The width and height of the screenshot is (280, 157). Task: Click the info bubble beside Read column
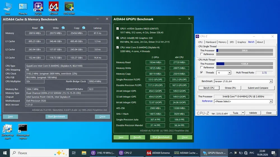42,28
